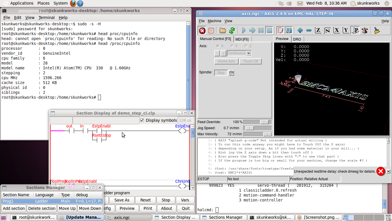Zoom in with the blue plus icon
392x221 pixels.
(300, 31)
